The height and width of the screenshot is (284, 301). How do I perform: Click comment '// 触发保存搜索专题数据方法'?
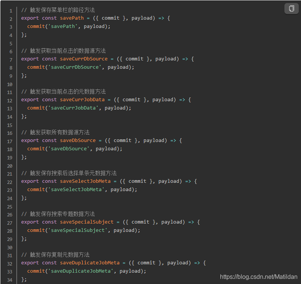pyautogui.click(x=58, y=214)
